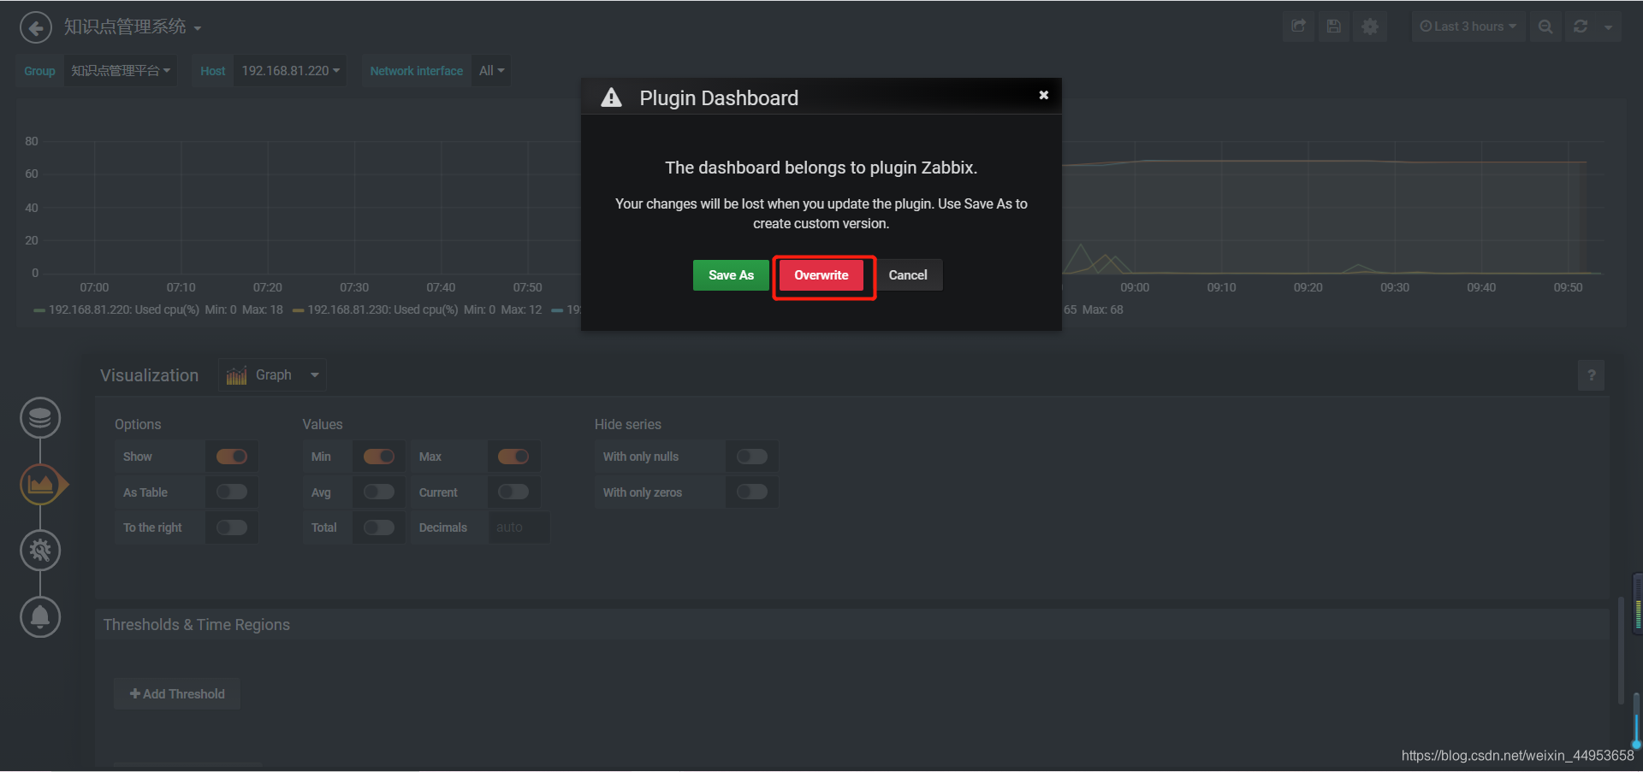Enable hide series With only nulls
The height and width of the screenshot is (772, 1643).
(752, 457)
